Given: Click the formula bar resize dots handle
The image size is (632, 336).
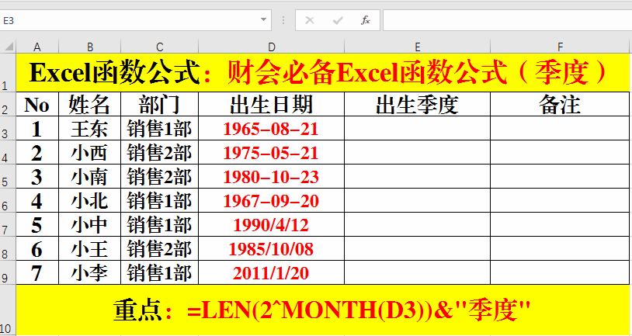Looking at the screenshot, I should (x=283, y=20).
